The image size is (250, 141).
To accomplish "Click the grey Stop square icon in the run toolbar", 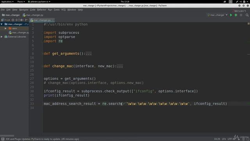I will click(241, 15).
